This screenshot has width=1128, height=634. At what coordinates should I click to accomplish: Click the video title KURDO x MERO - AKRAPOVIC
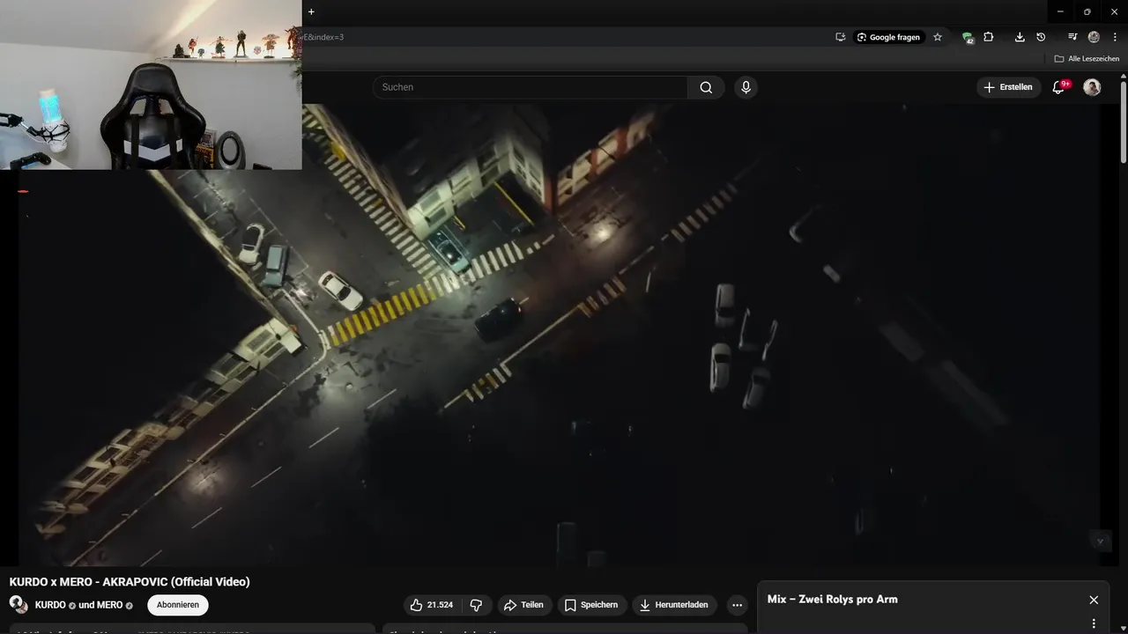tap(130, 582)
